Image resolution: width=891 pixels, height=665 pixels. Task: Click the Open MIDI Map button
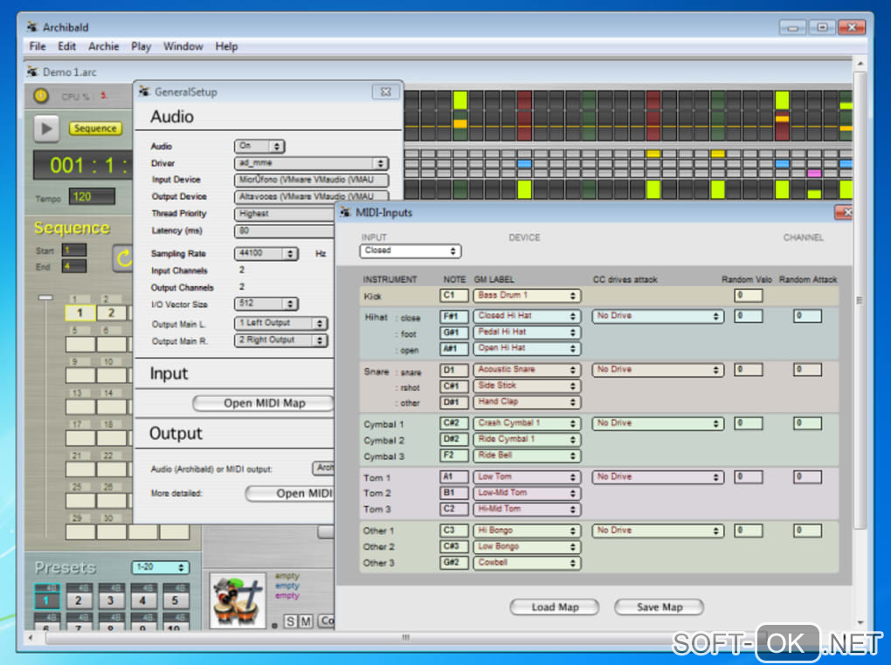pyautogui.click(x=264, y=403)
